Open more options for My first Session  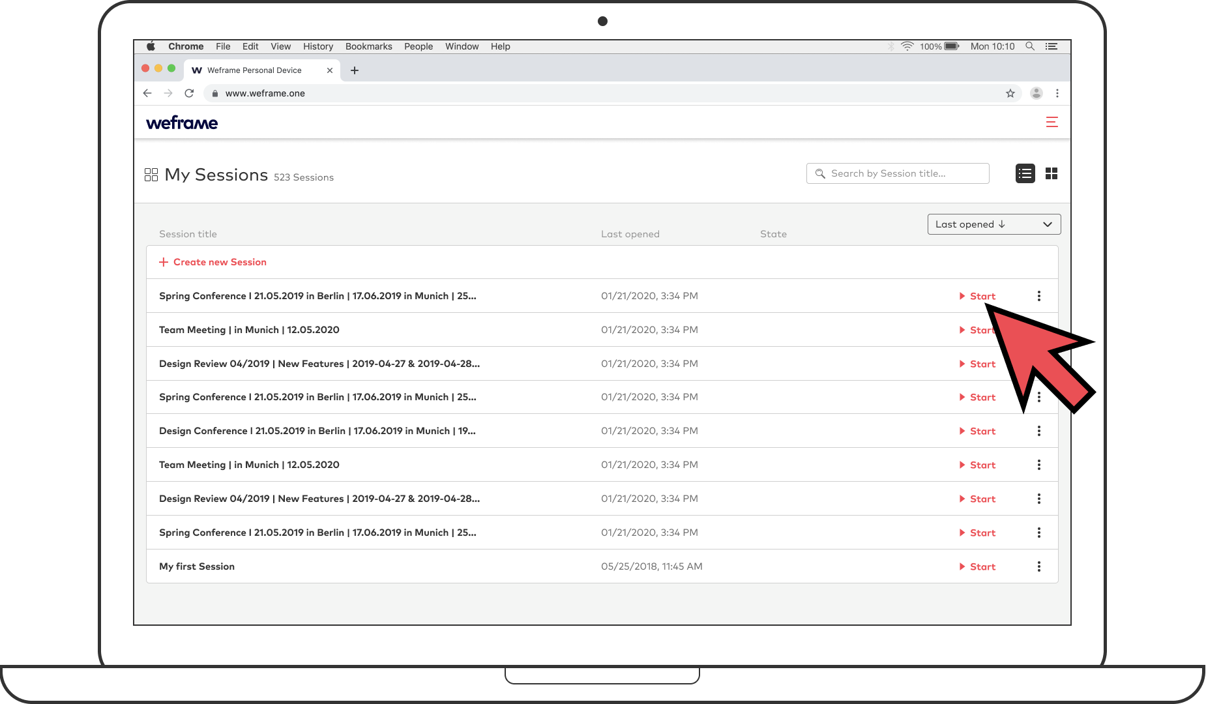pyautogui.click(x=1038, y=566)
